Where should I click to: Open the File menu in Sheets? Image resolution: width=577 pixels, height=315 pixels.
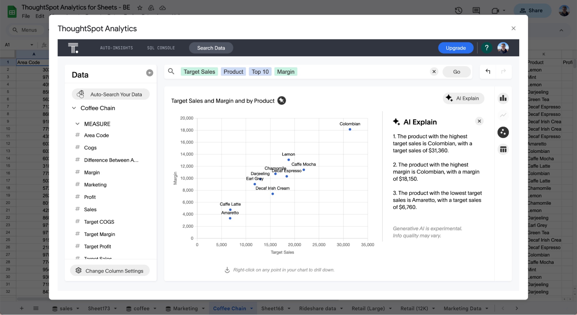[26, 16]
